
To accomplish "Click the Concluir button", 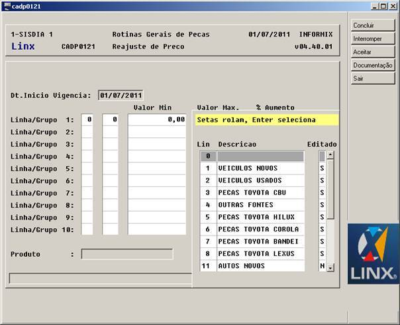I will point(373,25).
